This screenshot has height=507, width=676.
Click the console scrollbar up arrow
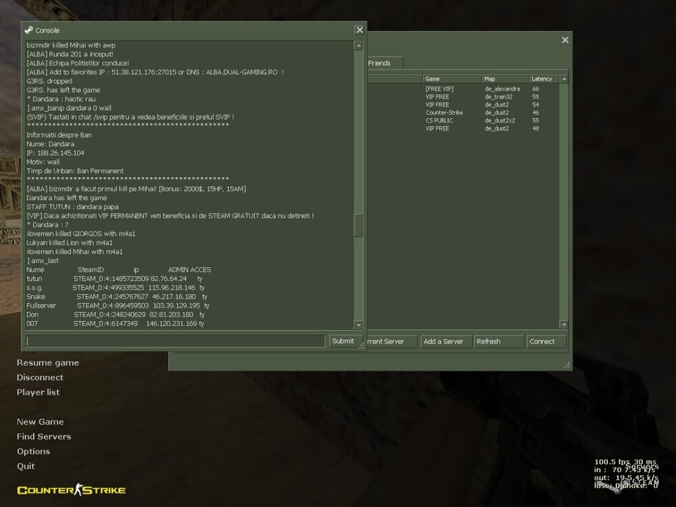point(358,46)
